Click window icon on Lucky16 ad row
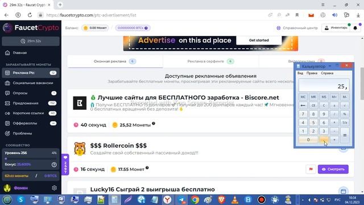364x205 pixels. pyautogui.click(x=344, y=191)
